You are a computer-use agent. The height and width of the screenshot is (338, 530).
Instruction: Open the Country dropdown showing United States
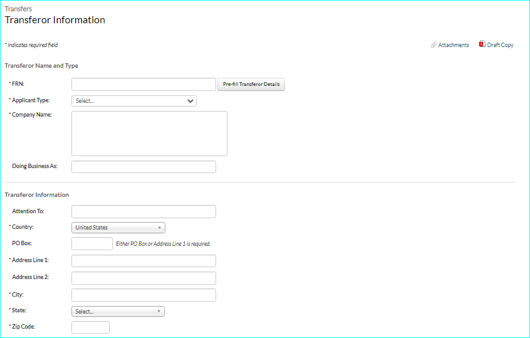coord(118,228)
